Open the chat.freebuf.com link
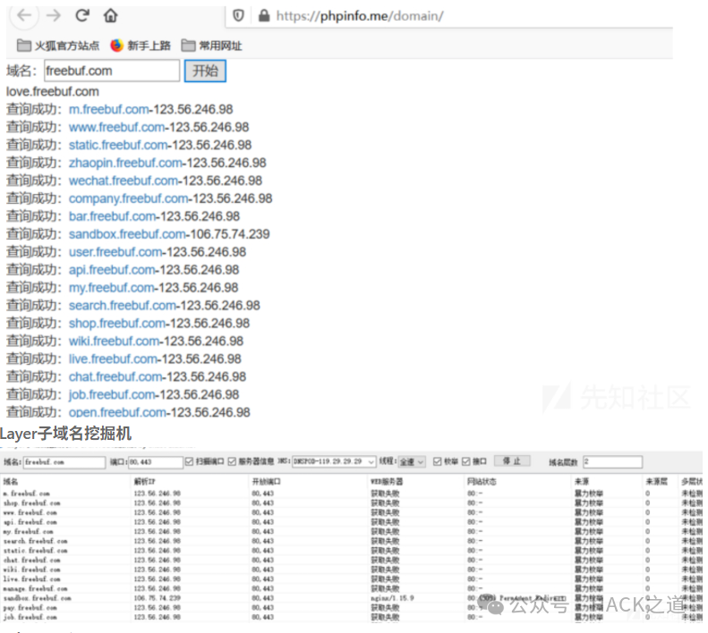708x633 pixels. point(115,376)
